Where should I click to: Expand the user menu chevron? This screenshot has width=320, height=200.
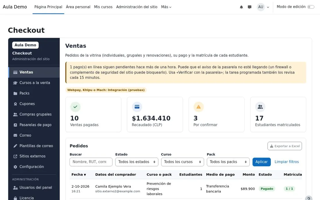pos(268,7)
